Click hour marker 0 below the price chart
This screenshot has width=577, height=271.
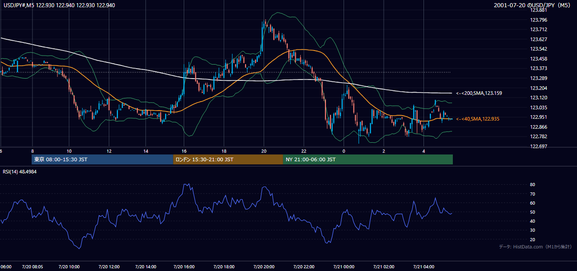[x=344, y=151]
